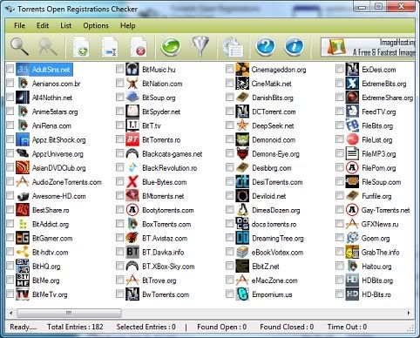This screenshot has height=338, width=420.
Task: Tick the Demonoid.com checkbox
Action: (x=230, y=139)
